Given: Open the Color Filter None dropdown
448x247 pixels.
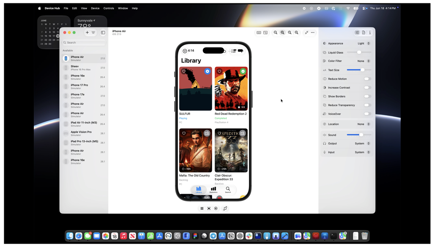Looking at the screenshot, I should pos(364,61).
